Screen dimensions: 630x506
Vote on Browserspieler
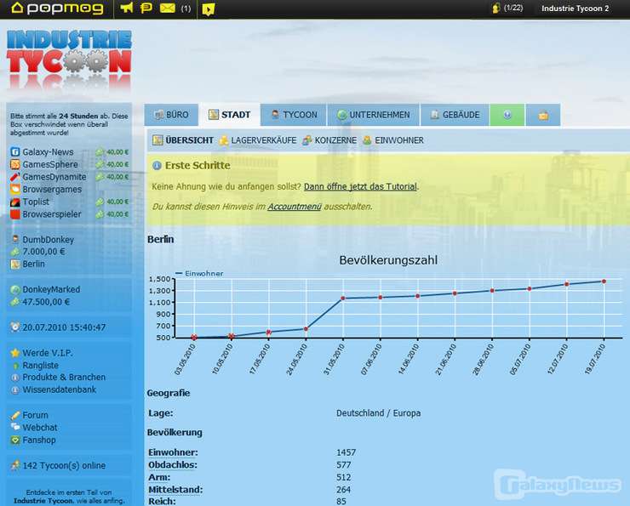click(52, 214)
